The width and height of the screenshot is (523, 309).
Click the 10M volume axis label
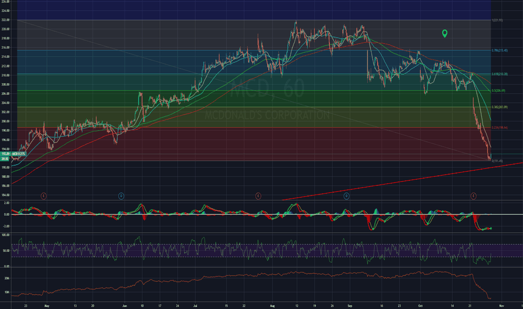[x=7, y=292]
